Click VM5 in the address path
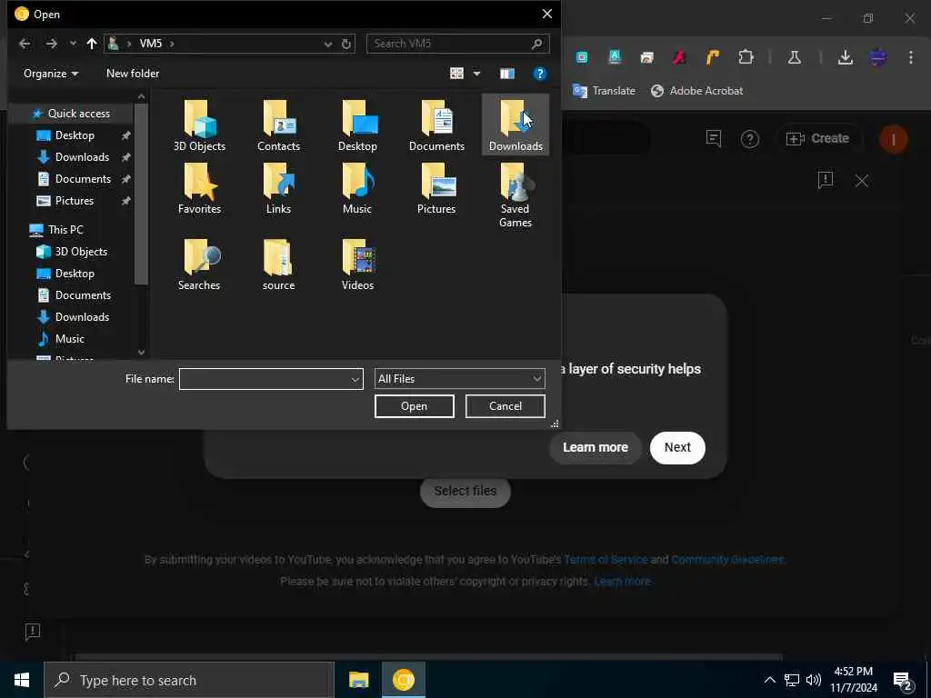 coord(151,44)
